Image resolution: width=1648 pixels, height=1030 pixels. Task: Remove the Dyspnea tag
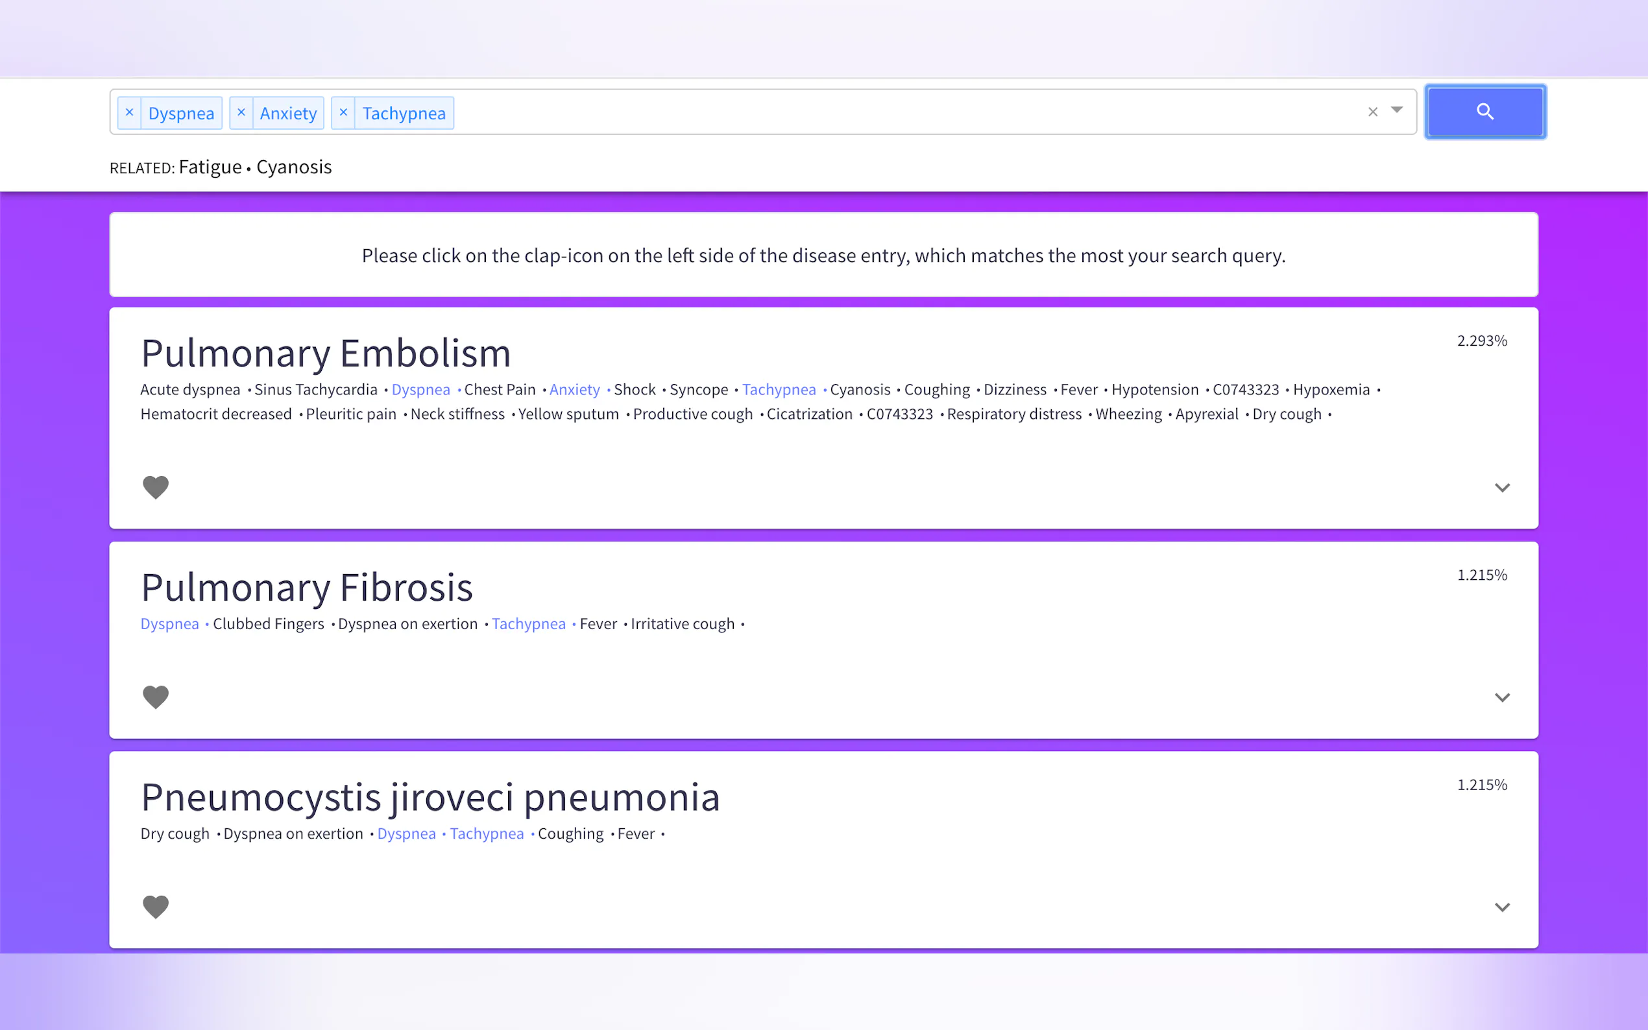[130, 112]
